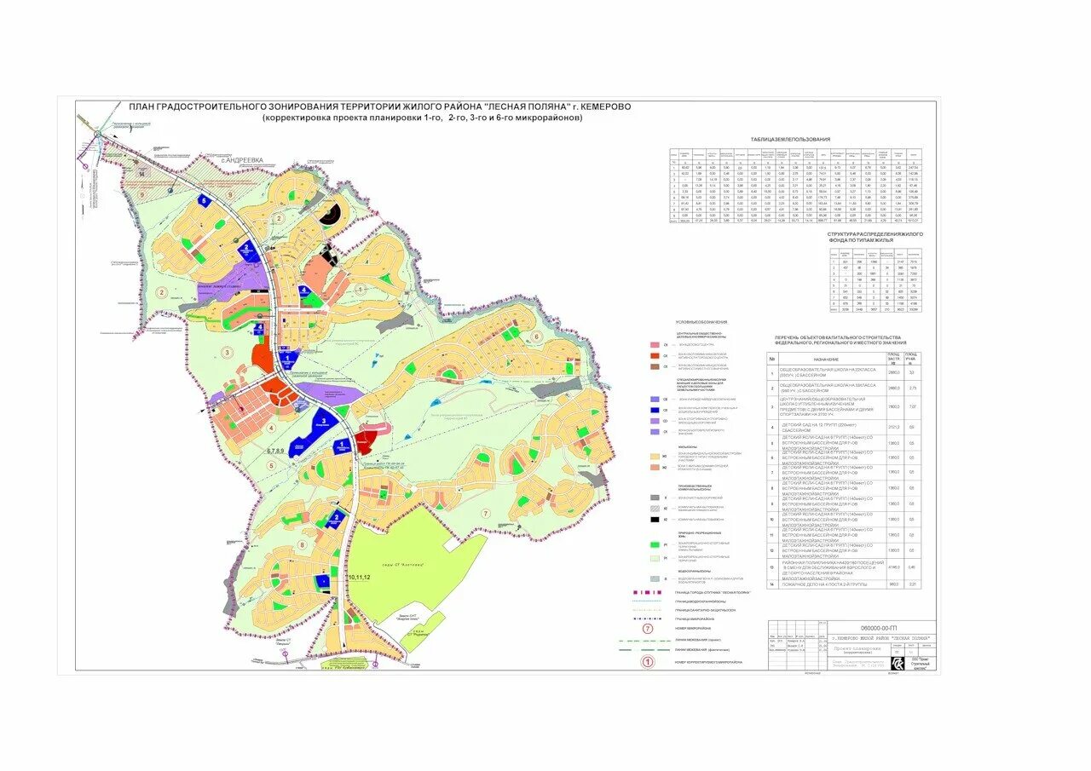Click the circled 7 microdistrict number symbol in legend

[647, 629]
